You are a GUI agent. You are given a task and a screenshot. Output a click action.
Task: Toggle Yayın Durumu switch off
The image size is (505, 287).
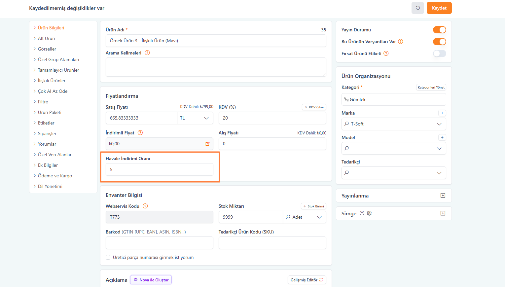[x=439, y=30]
